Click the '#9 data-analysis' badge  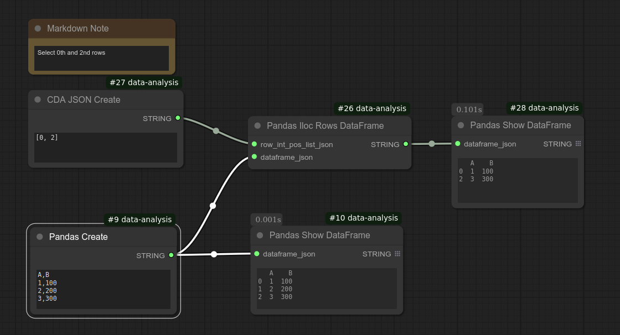(139, 219)
